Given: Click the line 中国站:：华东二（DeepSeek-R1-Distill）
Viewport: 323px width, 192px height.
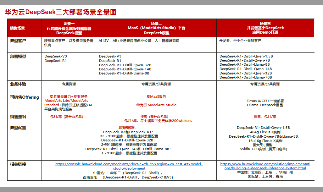Looking at the screenshot, I should point(128,173).
